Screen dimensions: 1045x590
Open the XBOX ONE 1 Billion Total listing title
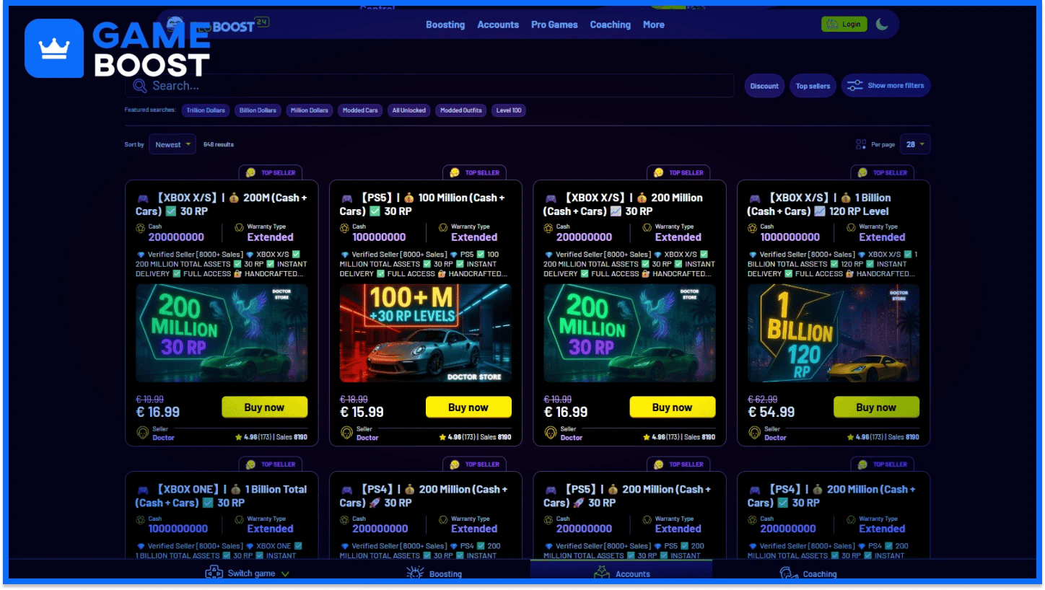tap(222, 496)
